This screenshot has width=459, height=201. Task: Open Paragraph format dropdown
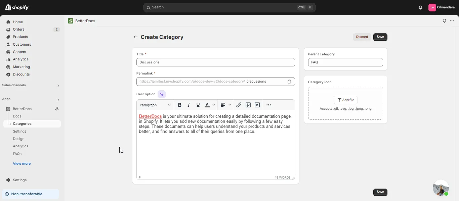coord(155,105)
